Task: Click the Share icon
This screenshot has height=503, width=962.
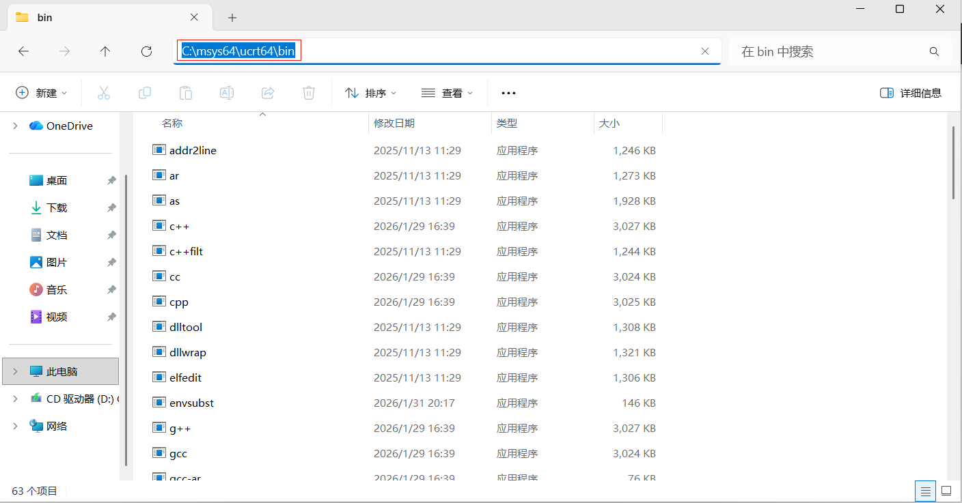Action: point(267,92)
